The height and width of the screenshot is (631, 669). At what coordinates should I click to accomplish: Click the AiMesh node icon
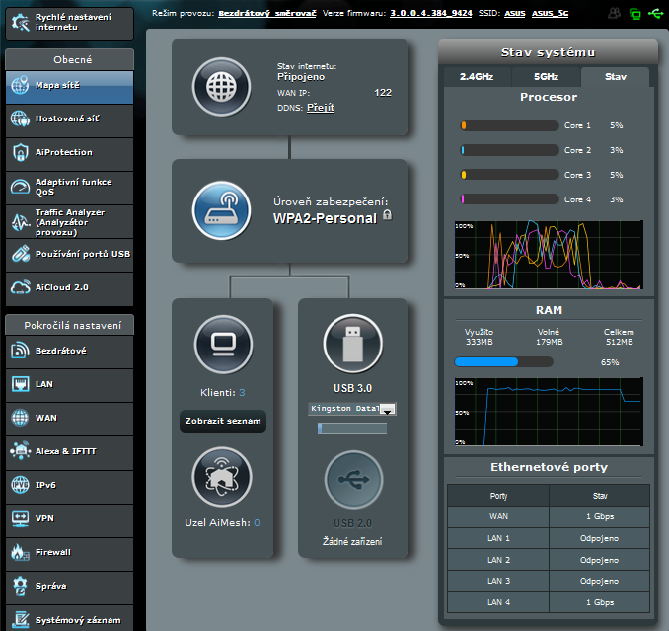[222, 478]
